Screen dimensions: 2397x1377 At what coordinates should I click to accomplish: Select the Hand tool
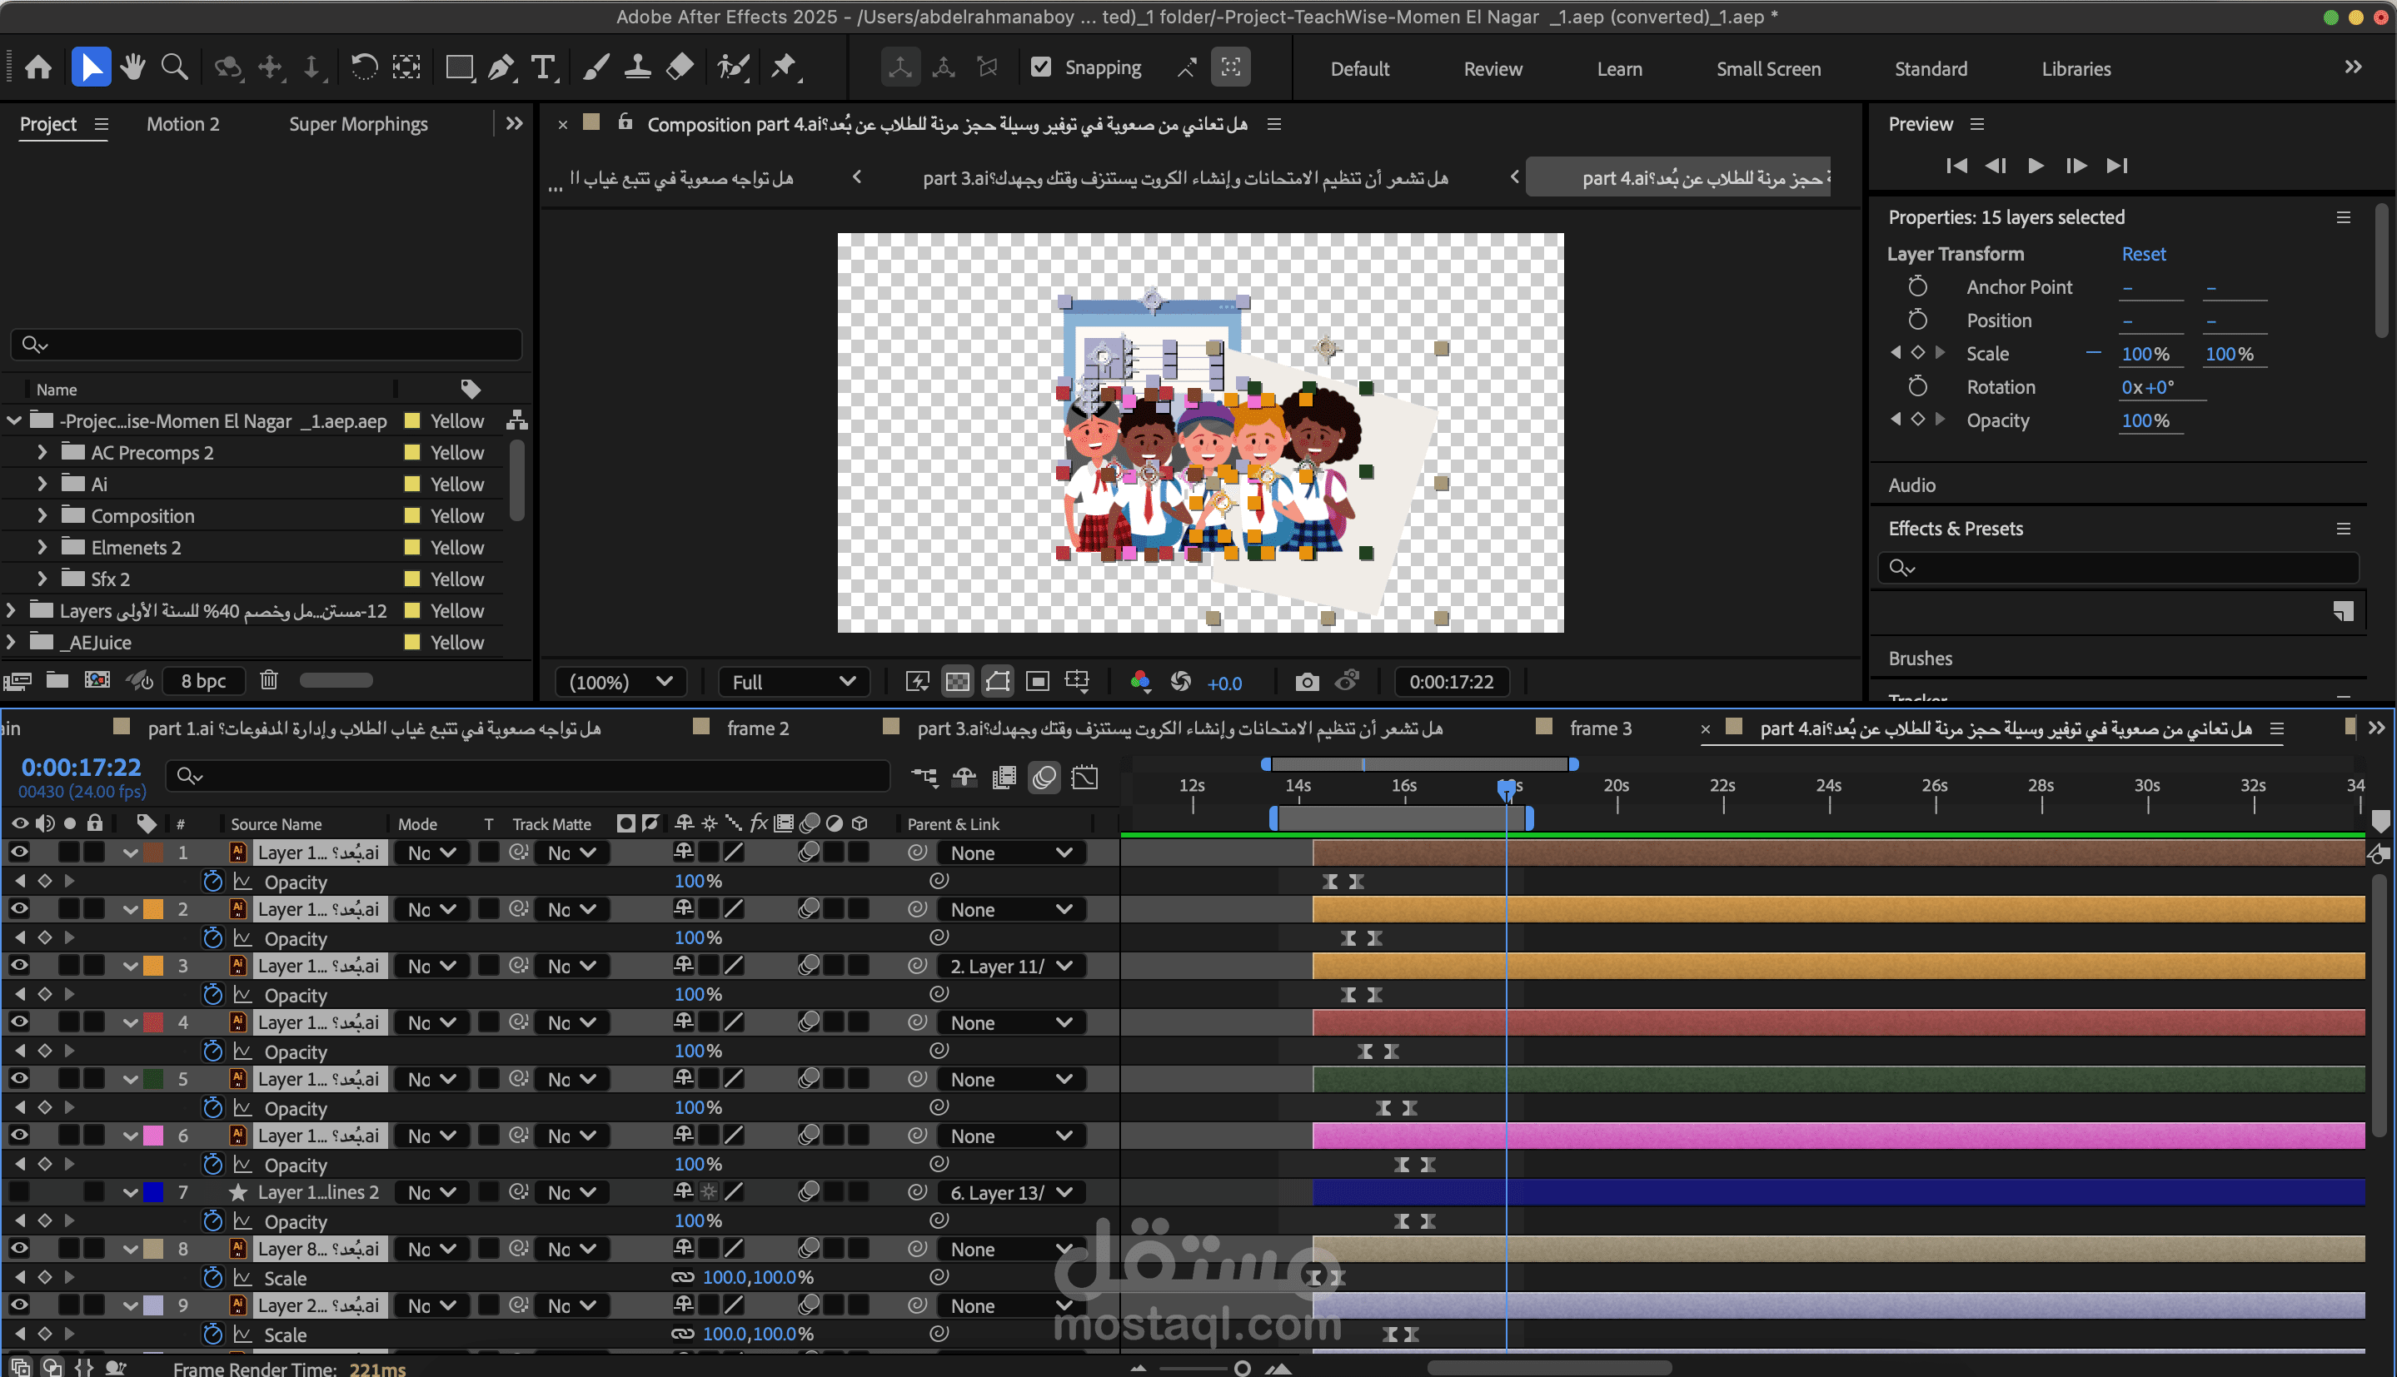point(132,67)
